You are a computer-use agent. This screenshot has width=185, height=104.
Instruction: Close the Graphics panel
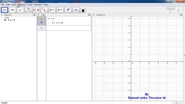[181, 15]
